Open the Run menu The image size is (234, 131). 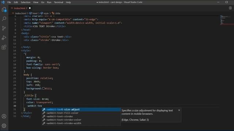(49, 2)
